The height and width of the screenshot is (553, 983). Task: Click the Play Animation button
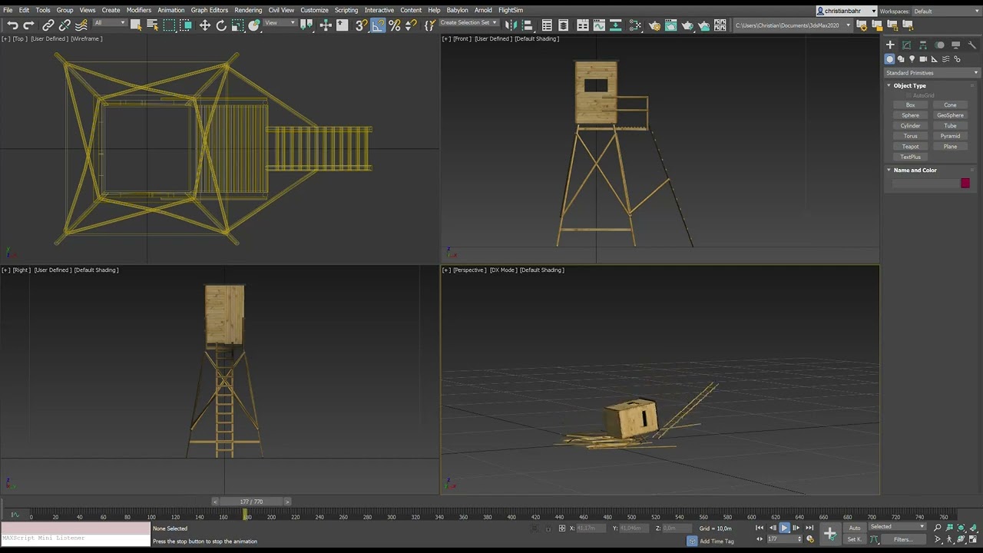784,528
